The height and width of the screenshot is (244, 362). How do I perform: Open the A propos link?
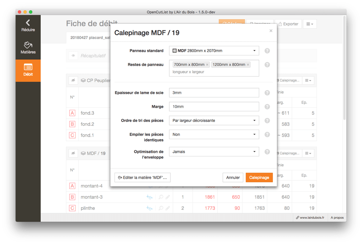[337, 218]
